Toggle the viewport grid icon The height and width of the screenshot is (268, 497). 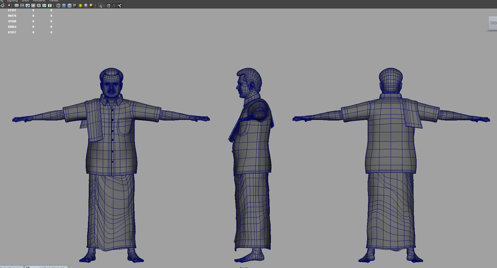pos(16,5)
